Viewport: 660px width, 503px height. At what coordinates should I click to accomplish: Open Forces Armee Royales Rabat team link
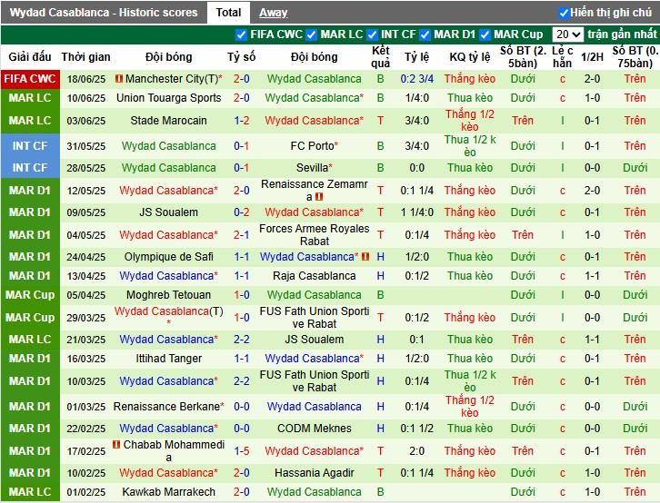(315, 235)
